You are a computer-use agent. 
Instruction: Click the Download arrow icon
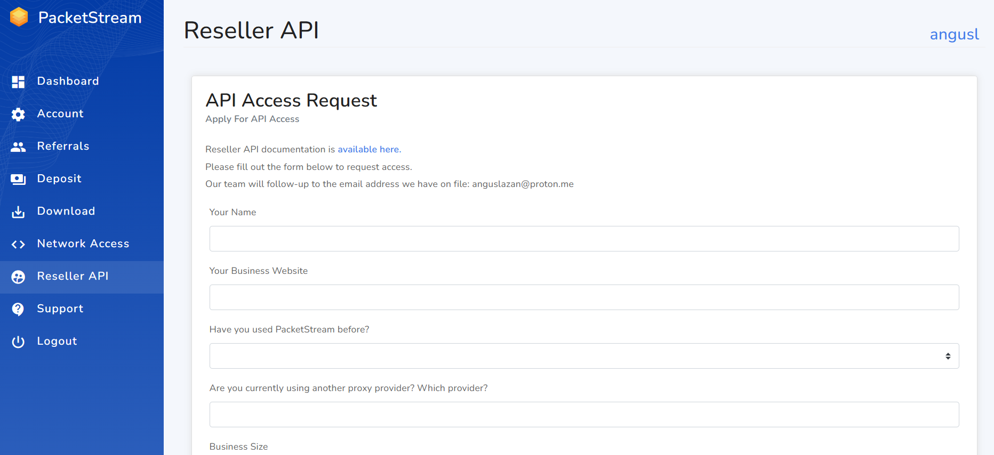pyautogui.click(x=18, y=212)
